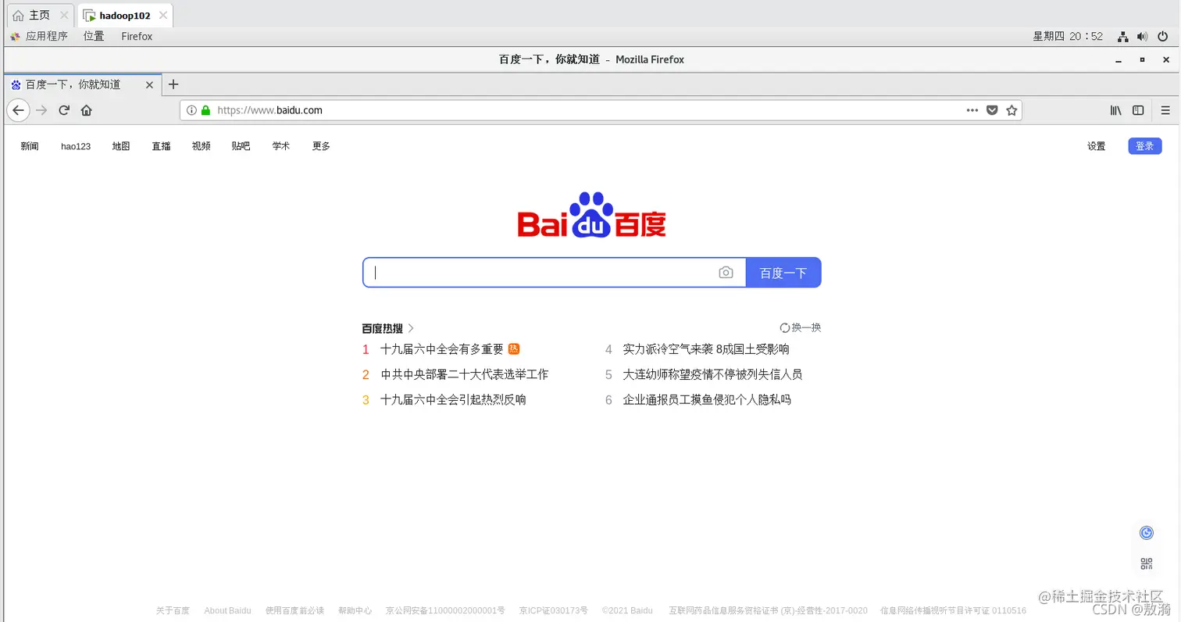Close the hadoop102 VM tab

point(162,16)
